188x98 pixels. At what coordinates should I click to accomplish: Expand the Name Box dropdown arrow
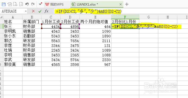(x=26, y=11)
